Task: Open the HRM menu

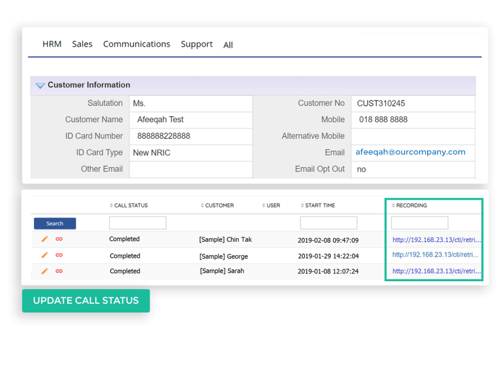Action: tap(52, 44)
